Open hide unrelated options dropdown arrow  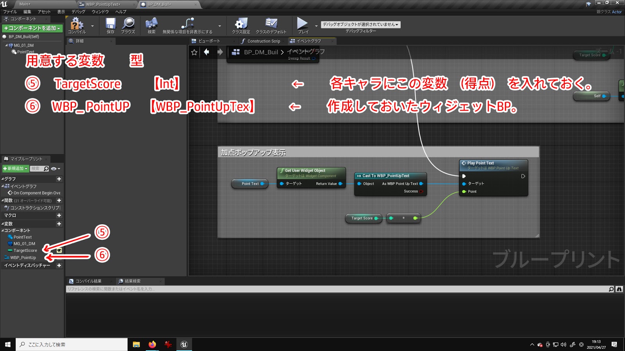220,26
